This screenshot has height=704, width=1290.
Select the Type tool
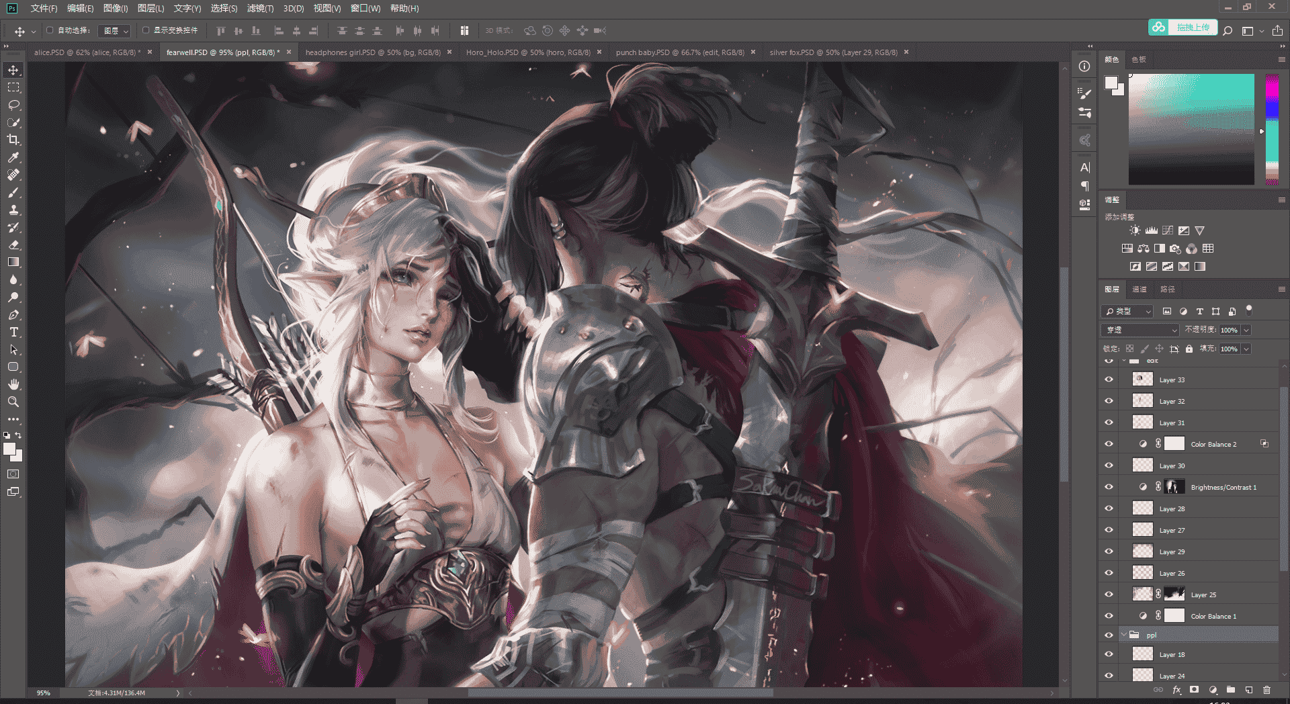pos(13,332)
